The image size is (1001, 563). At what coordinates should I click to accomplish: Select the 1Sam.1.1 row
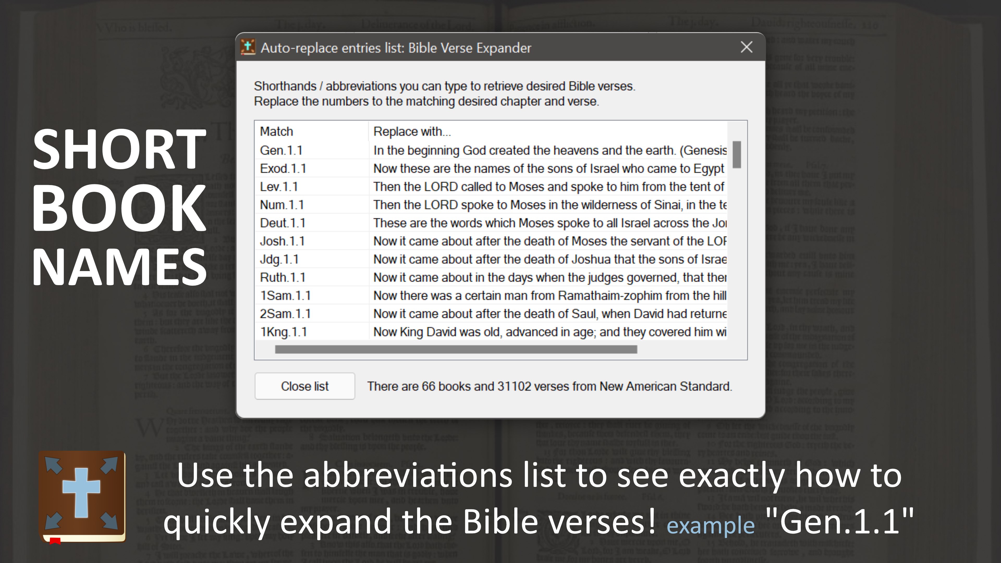pyautogui.click(x=285, y=296)
